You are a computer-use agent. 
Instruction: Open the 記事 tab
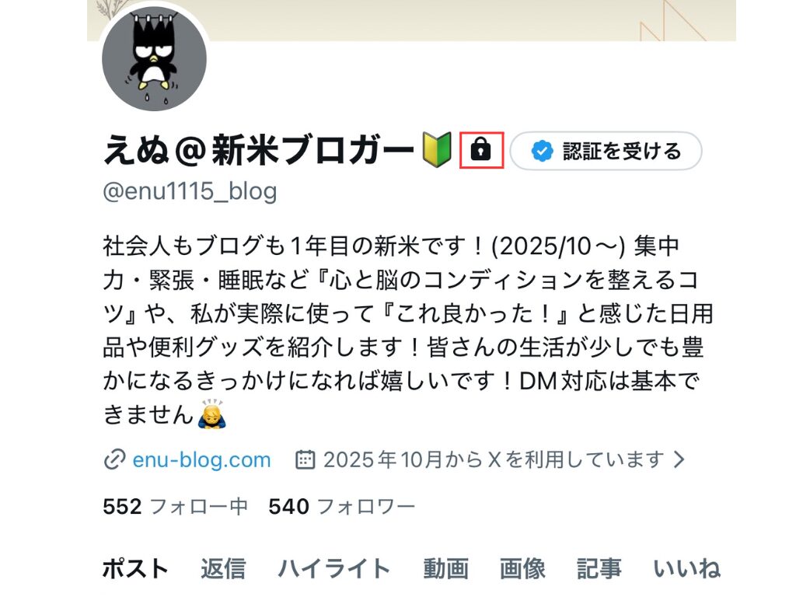tap(599, 568)
